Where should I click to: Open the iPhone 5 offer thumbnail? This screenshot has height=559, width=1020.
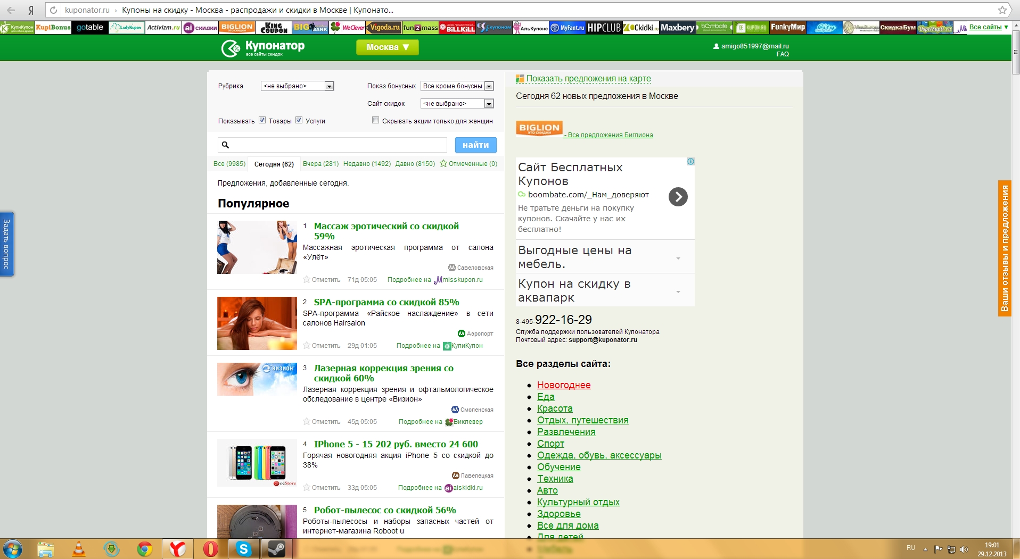tap(257, 463)
